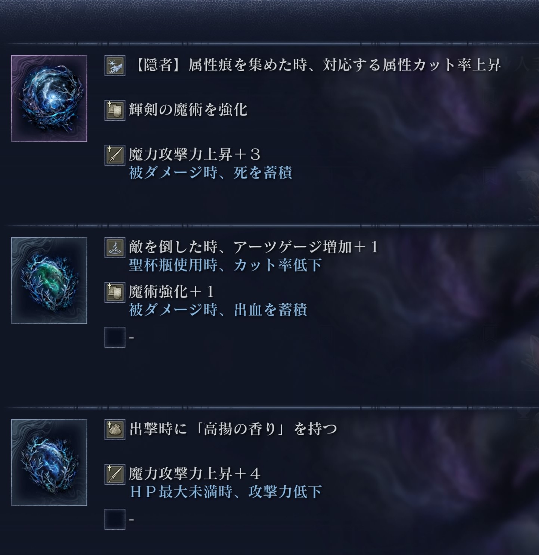Select the pouch icon for 高揚の香り
Image resolution: width=539 pixels, height=555 pixels.
pyautogui.click(x=115, y=430)
